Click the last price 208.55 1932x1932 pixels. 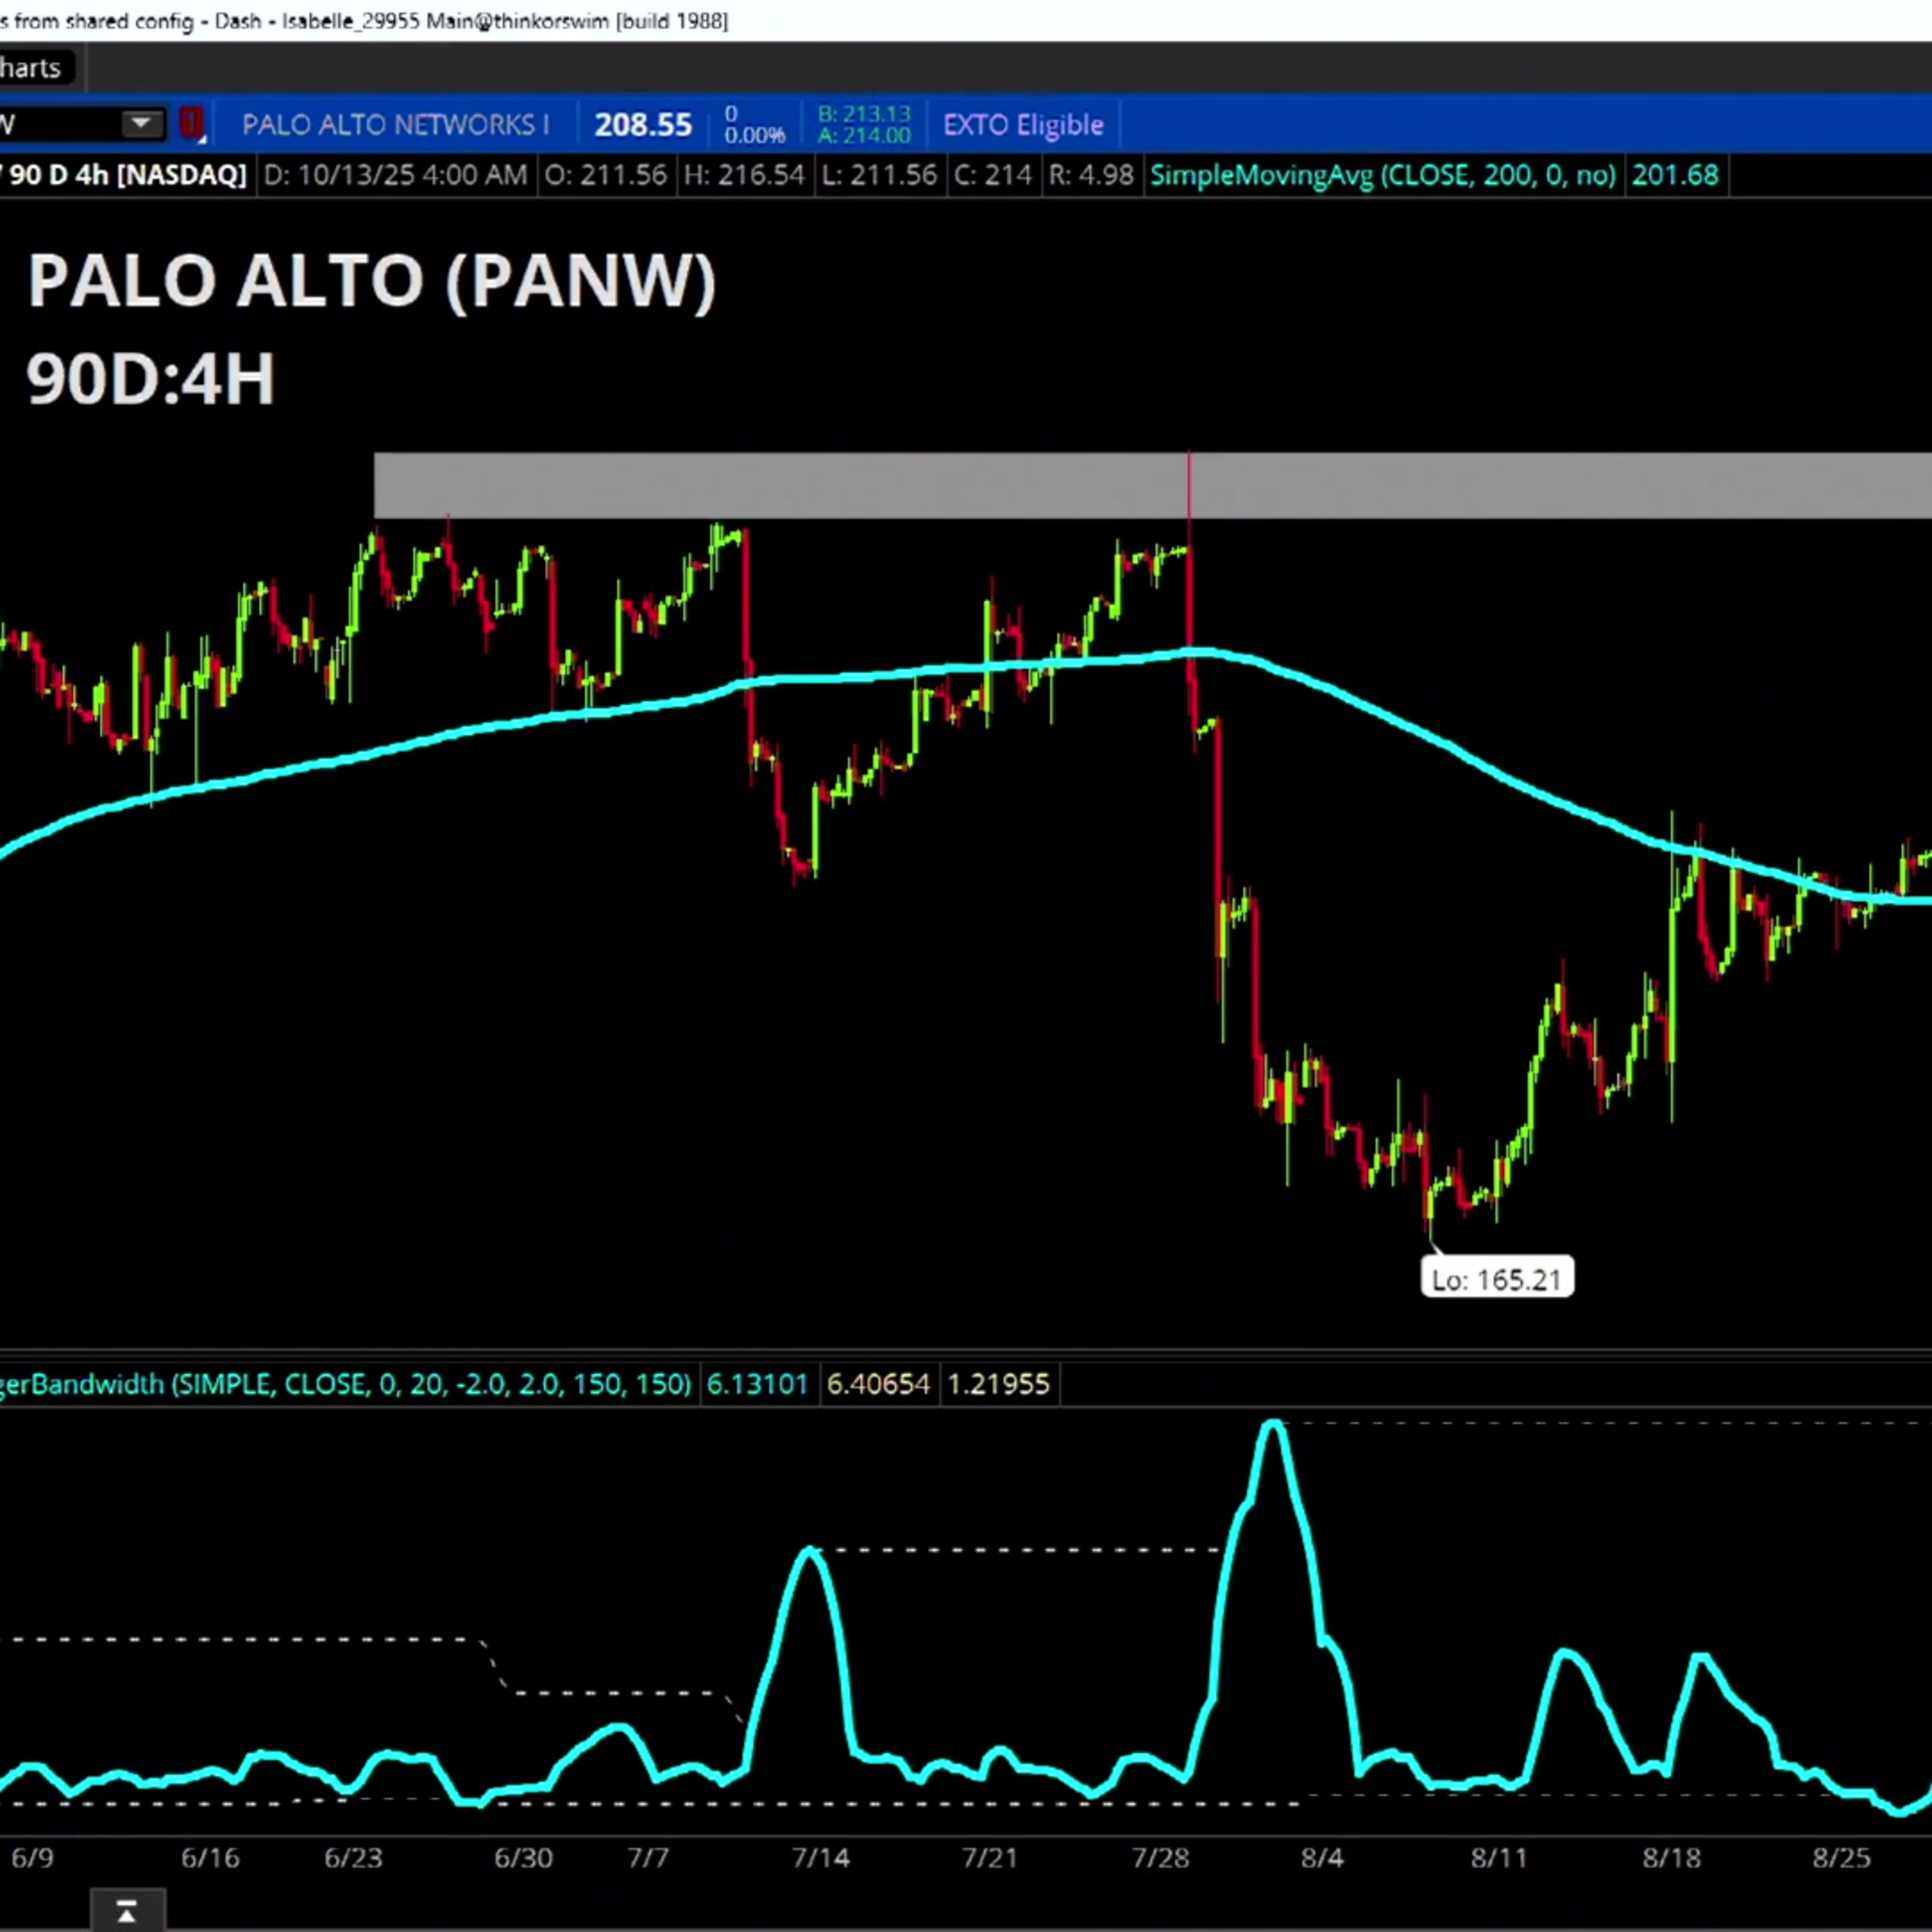(x=643, y=125)
